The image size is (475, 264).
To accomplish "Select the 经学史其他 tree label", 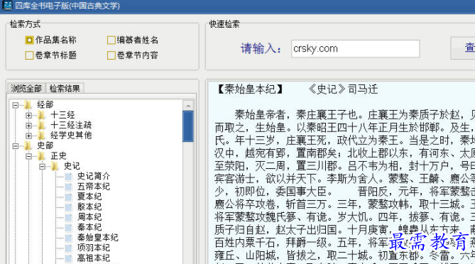I will [x=71, y=136].
